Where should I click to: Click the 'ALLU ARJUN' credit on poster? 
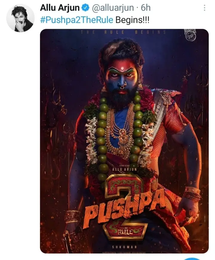tap(125, 169)
